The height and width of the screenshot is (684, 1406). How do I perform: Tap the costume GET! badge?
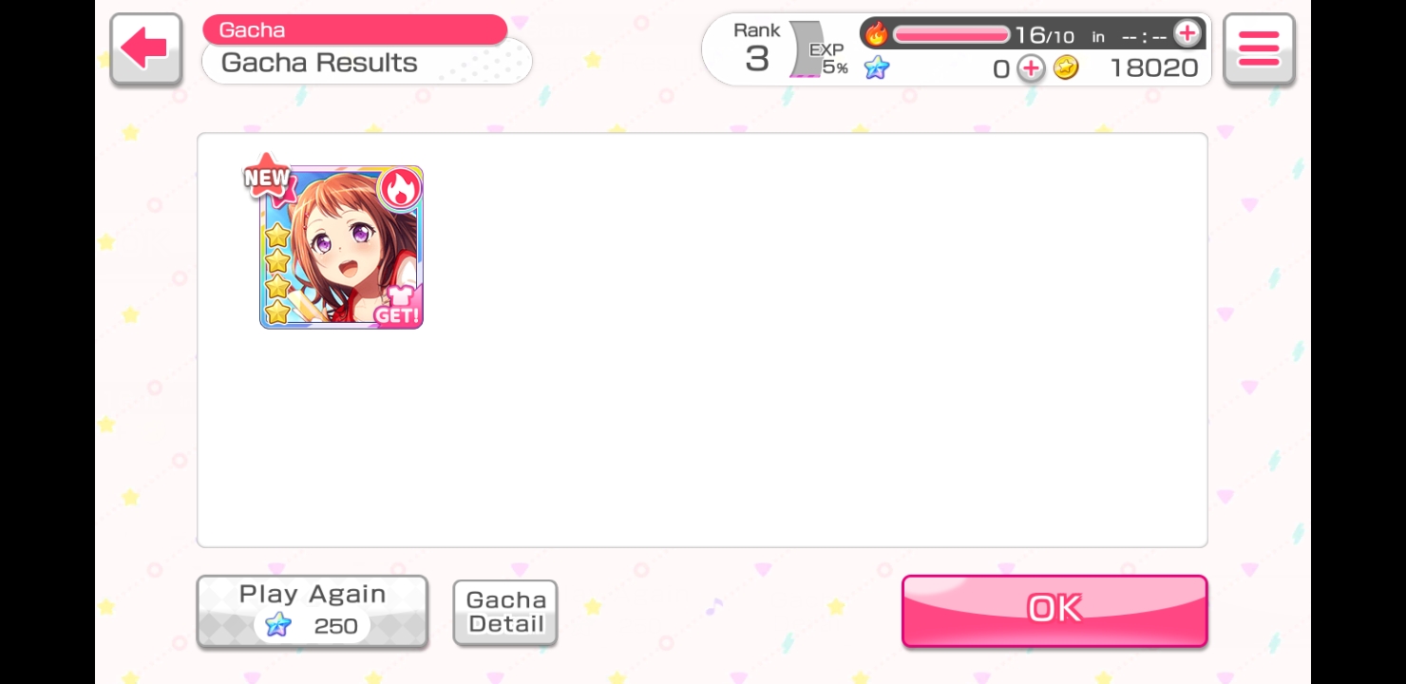397,306
